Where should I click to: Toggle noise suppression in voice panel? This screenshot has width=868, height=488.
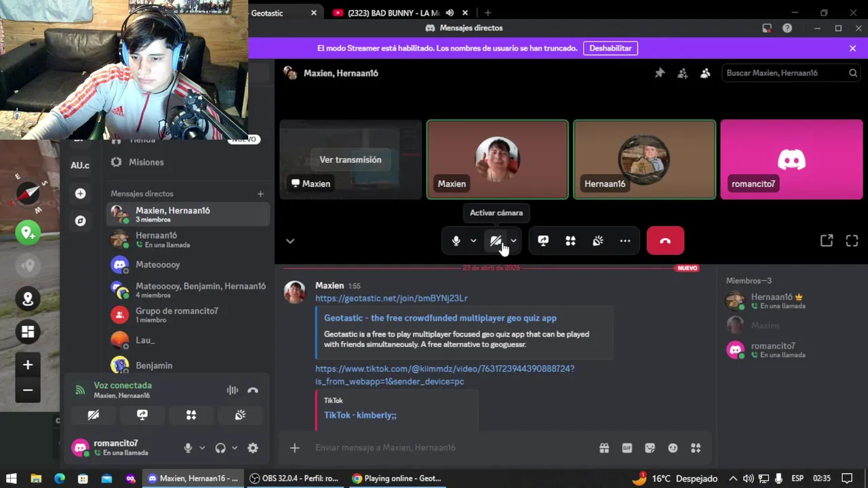pyautogui.click(x=233, y=390)
